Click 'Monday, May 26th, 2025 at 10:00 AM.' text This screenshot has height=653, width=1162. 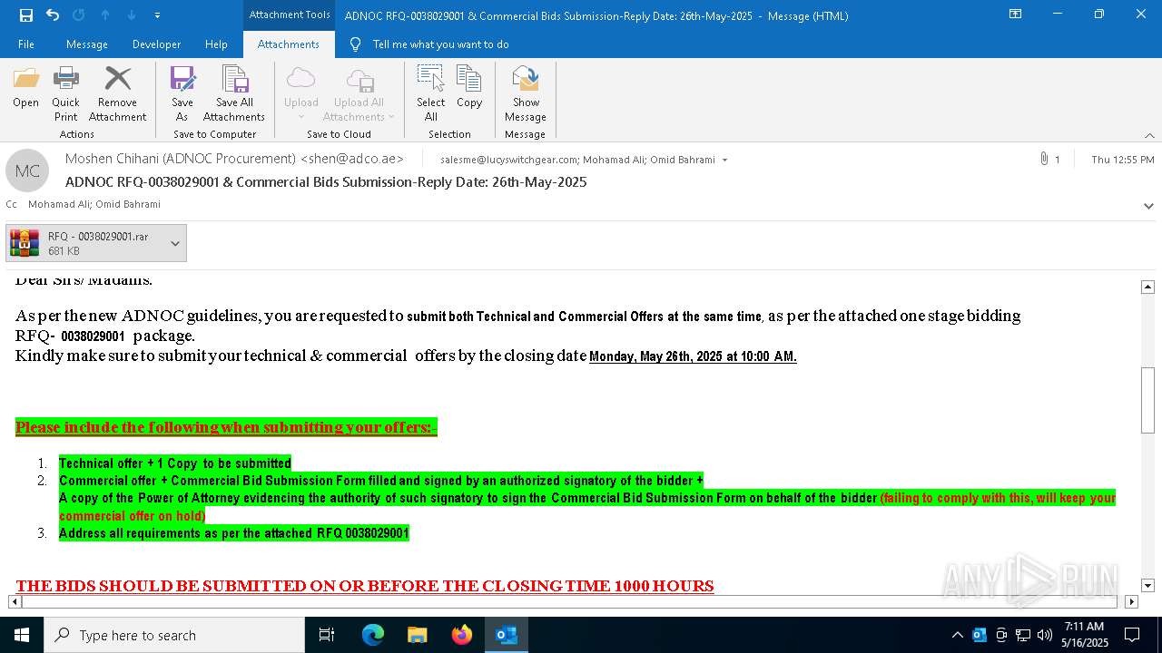(x=693, y=356)
